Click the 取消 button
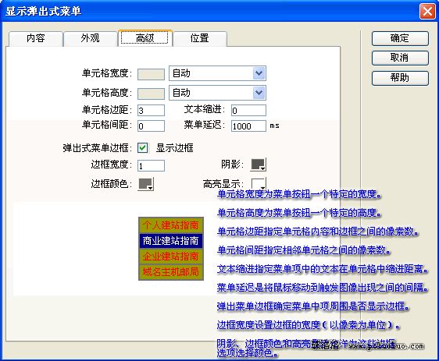This screenshot has height=361, width=439. pyautogui.click(x=400, y=58)
